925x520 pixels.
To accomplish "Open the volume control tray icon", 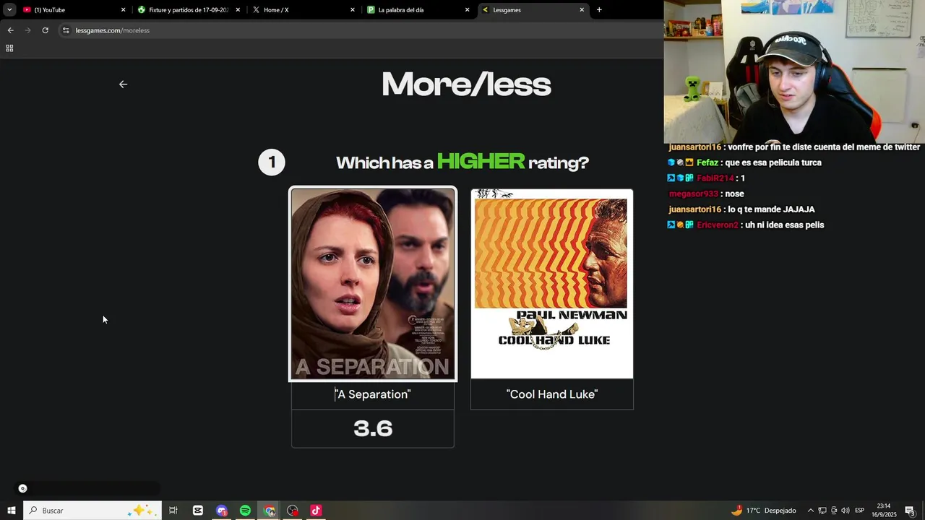I will (846, 511).
